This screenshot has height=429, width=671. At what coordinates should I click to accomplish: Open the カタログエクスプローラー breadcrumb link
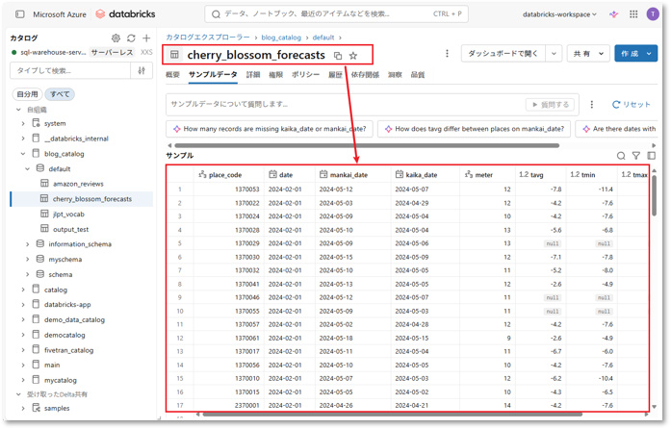tap(208, 38)
